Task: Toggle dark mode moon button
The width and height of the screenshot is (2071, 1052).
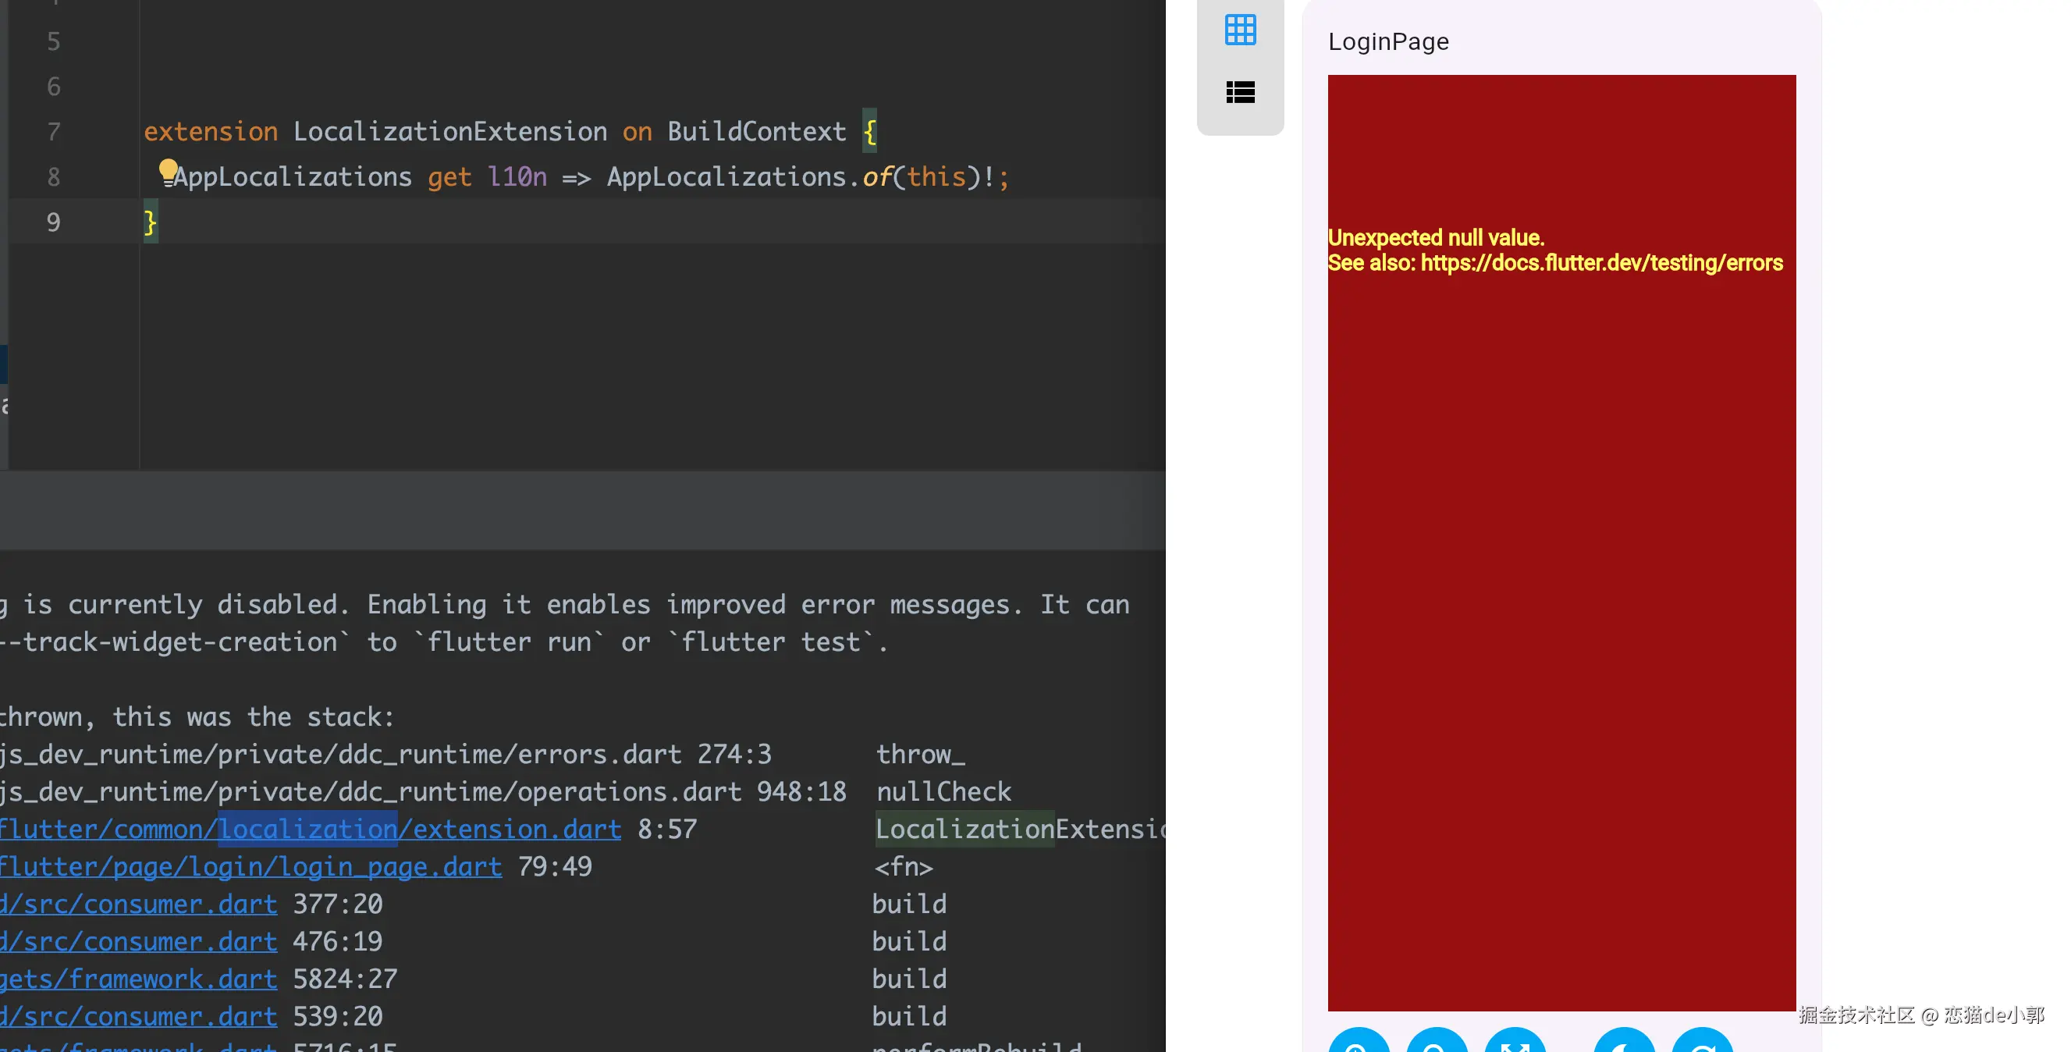Action: pos(1623,1044)
